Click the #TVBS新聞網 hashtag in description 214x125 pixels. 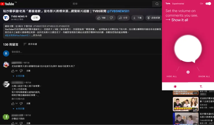pos(40,26)
